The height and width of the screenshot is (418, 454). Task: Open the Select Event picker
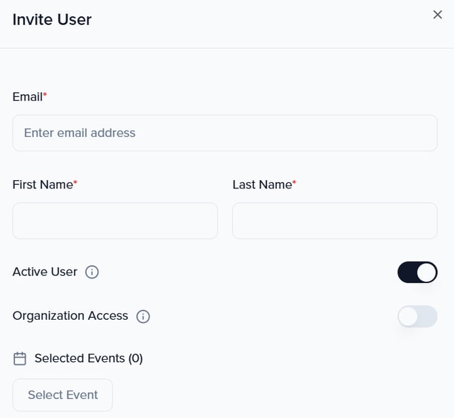(62, 395)
